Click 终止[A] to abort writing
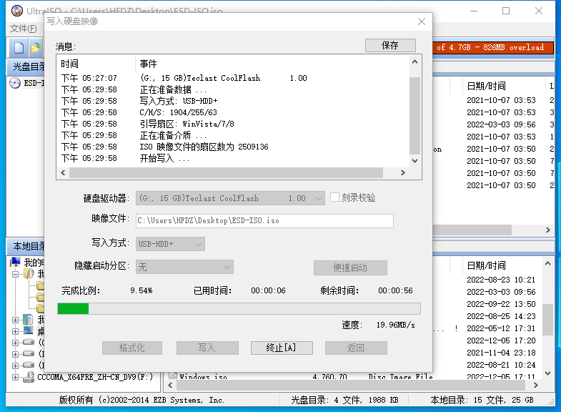The image size is (561, 412). (282, 348)
